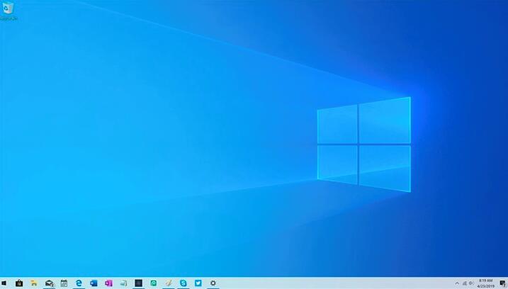Open the Twitter app in taskbar
508x289 pixels.
pyautogui.click(x=198, y=283)
